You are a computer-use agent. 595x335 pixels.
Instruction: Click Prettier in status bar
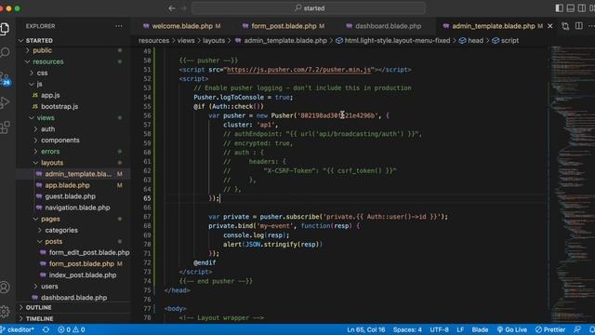point(550,329)
